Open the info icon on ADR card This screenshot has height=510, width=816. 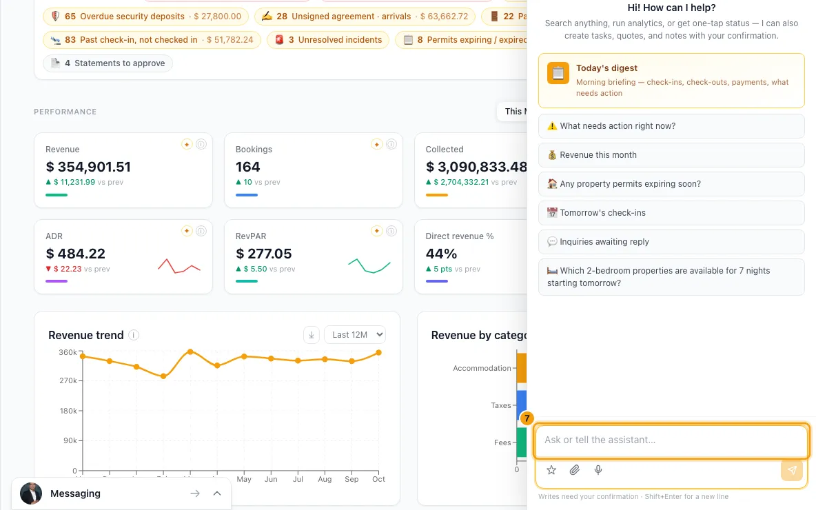pyautogui.click(x=201, y=231)
